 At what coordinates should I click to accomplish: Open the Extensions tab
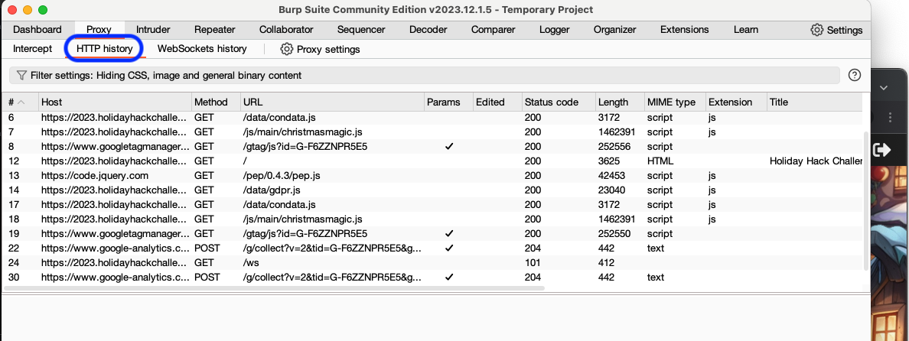(x=684, y=30)
